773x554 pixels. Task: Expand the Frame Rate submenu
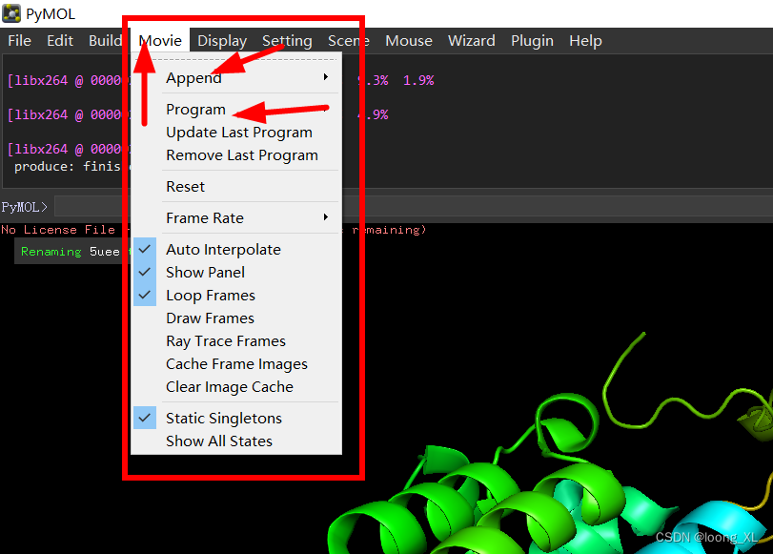point(204,217)
